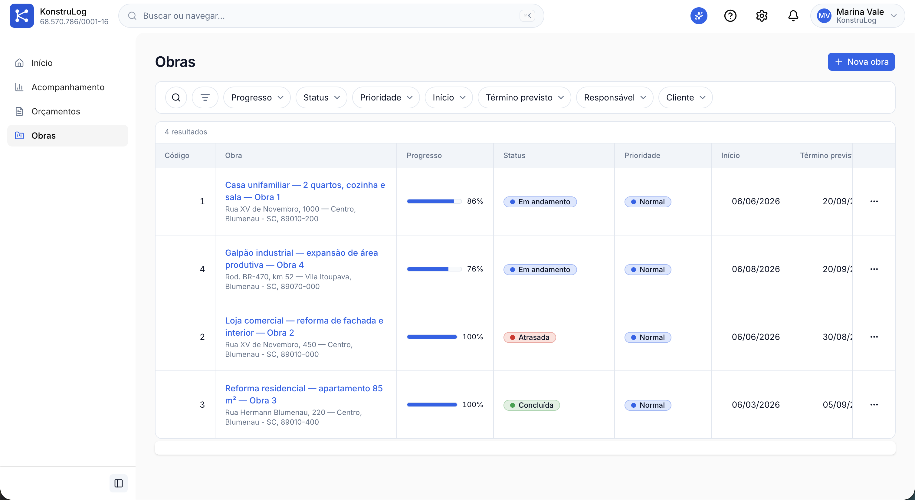The image size is (915, 500).
Task: Click the MV user avatar
Action: click(x=824, y=16)
